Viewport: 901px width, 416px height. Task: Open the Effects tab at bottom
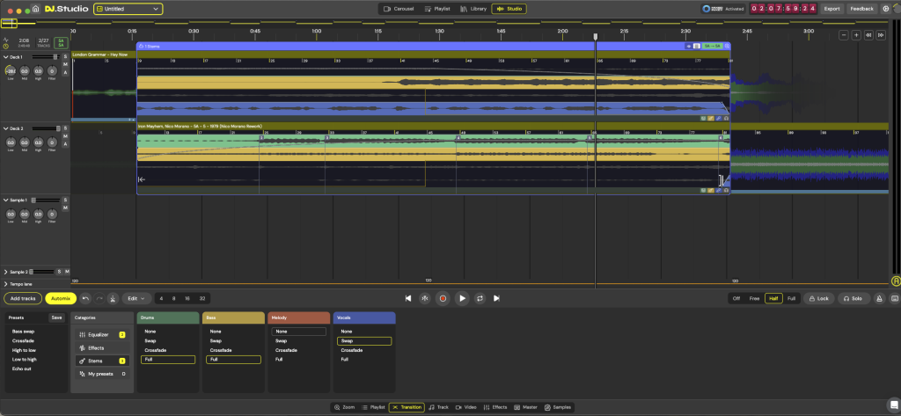(494, 407)
